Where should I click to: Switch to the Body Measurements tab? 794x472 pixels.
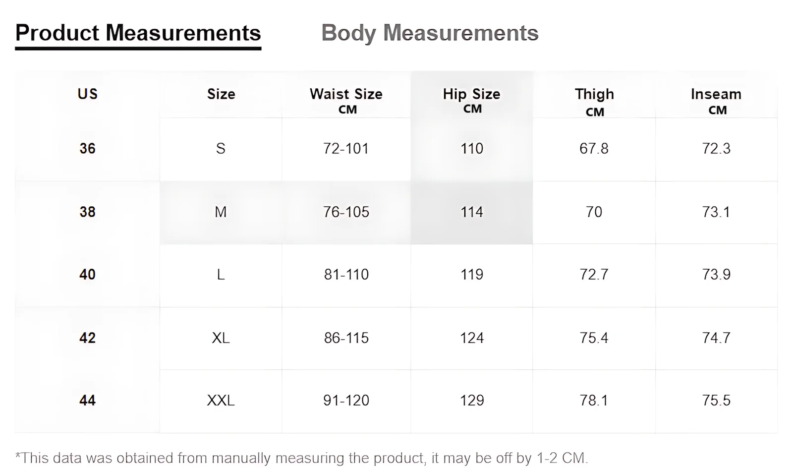[x=430, y=33]
